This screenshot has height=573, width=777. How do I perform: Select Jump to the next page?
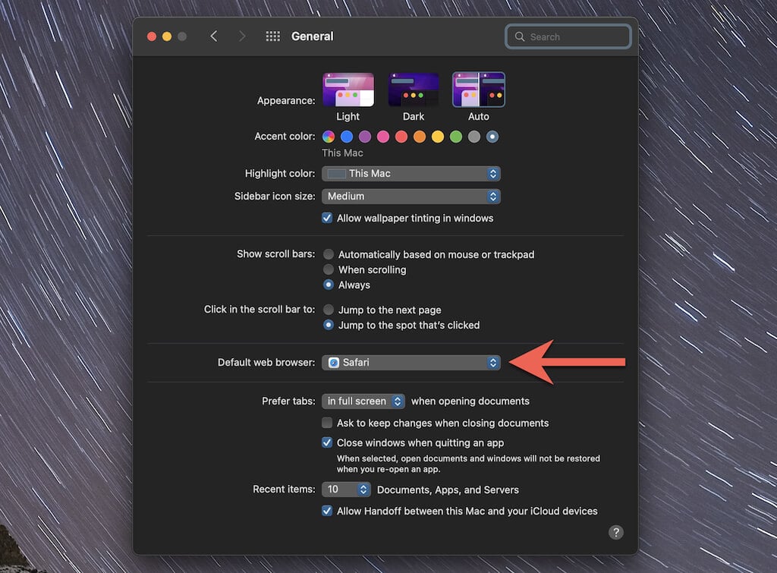[x=328, y=310]
